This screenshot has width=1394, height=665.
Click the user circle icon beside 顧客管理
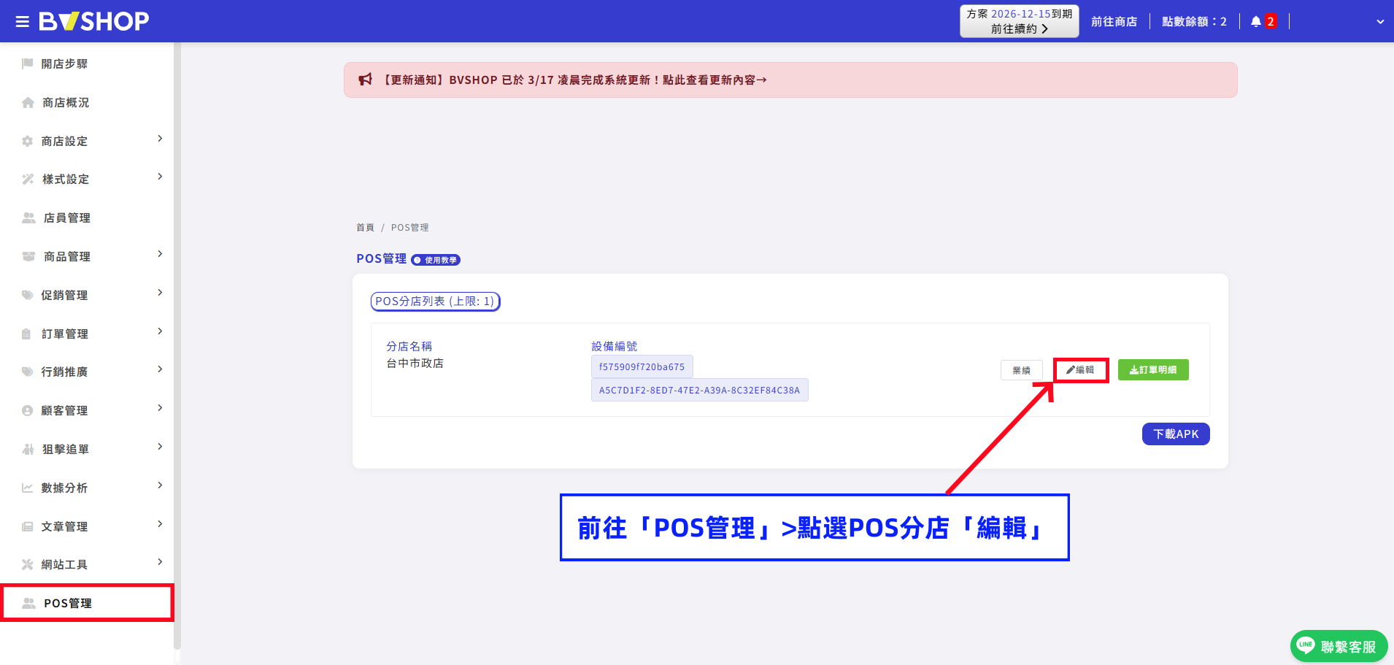click(x=28, y=410)
